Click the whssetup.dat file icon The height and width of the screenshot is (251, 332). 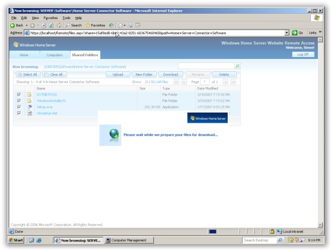30,113
